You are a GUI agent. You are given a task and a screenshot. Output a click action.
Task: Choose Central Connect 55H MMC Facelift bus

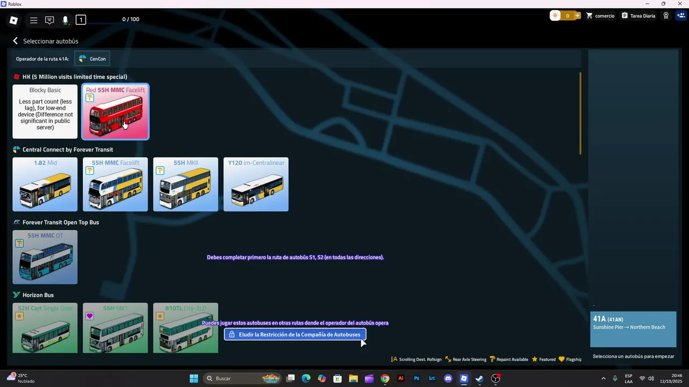pyautogui.click(x=115, y=184)
